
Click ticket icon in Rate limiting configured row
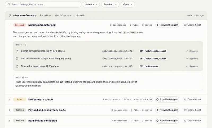(x=185, y=121)
